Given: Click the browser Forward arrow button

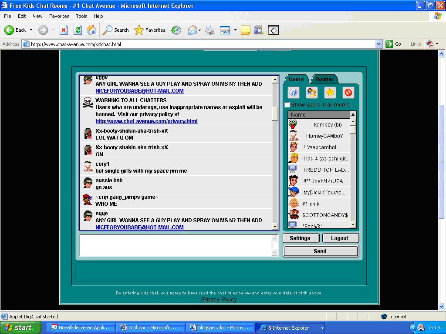Looking at the screenshot, I should (43, 30).
